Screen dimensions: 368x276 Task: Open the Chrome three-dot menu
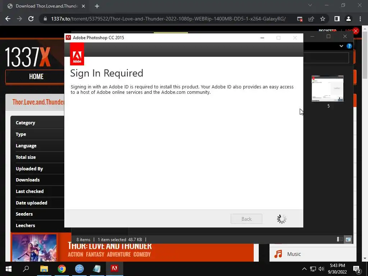(x=360, y=19)
